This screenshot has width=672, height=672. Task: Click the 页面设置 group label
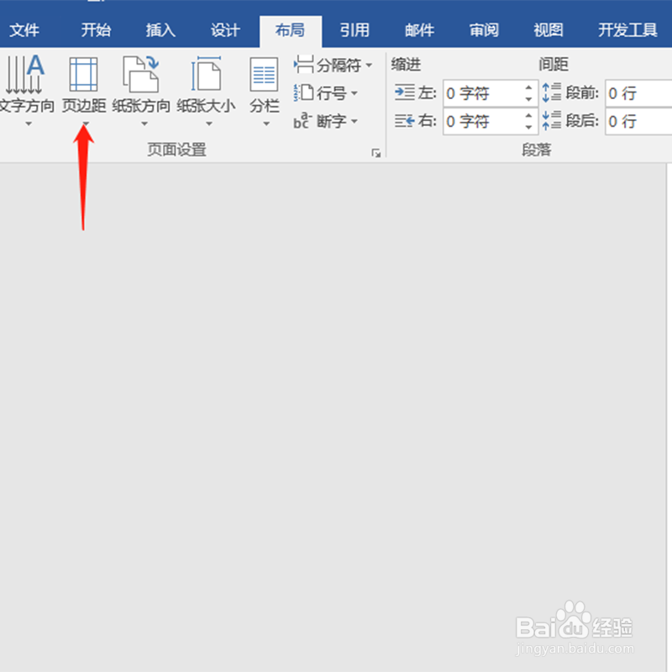coord(177,150)
